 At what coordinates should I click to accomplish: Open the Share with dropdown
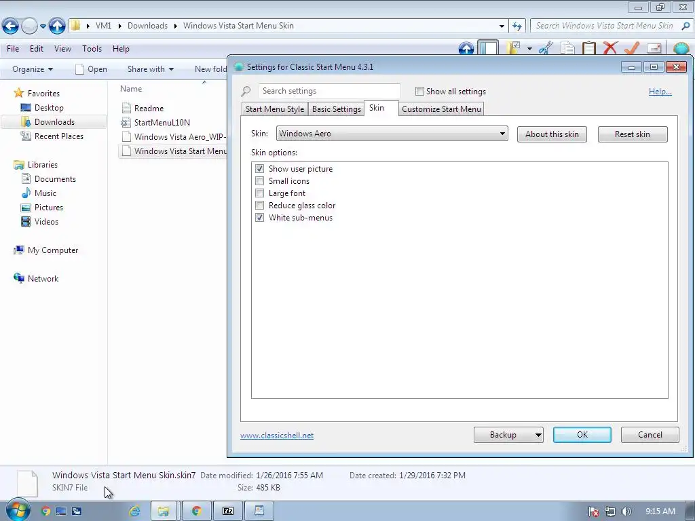150,69
